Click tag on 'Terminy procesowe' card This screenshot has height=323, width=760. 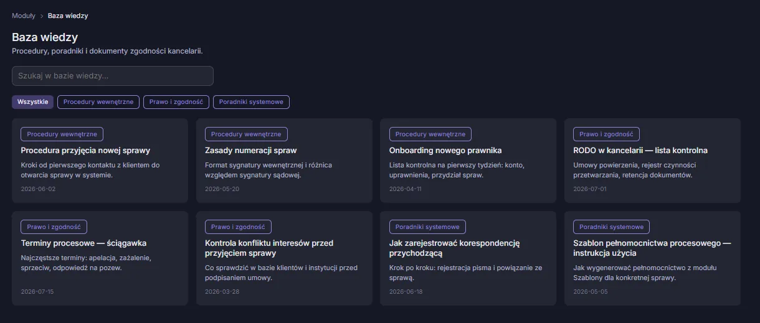point(54,227)
